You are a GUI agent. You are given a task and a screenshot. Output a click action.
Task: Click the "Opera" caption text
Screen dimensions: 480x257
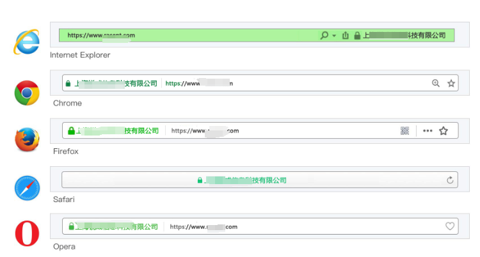64,247
